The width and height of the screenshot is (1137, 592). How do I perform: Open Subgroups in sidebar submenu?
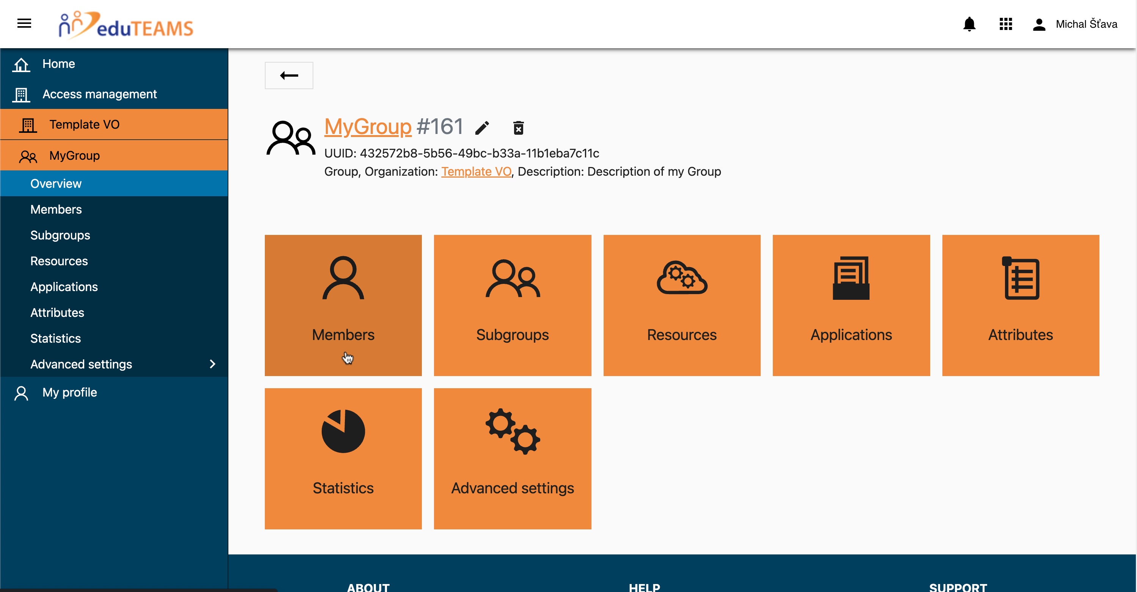coord(114,235)
